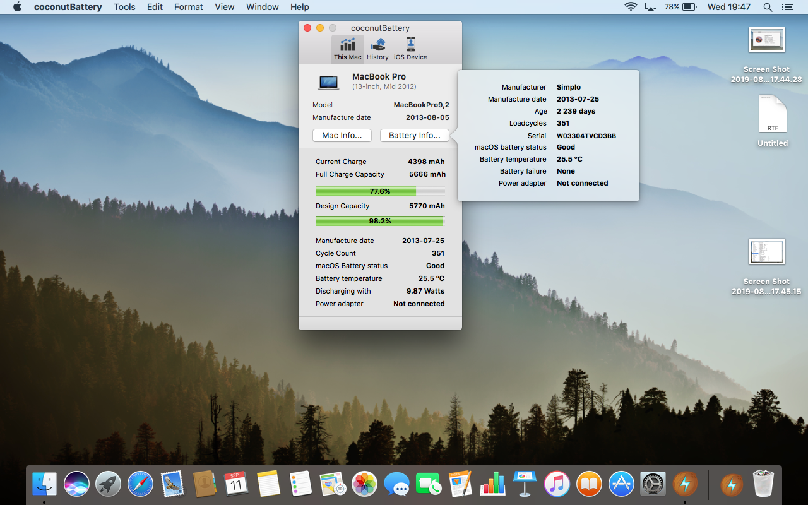The height and width of the screenshot is (505, 808).
Task: Open Pages document icon in dock
Action: 460,484
